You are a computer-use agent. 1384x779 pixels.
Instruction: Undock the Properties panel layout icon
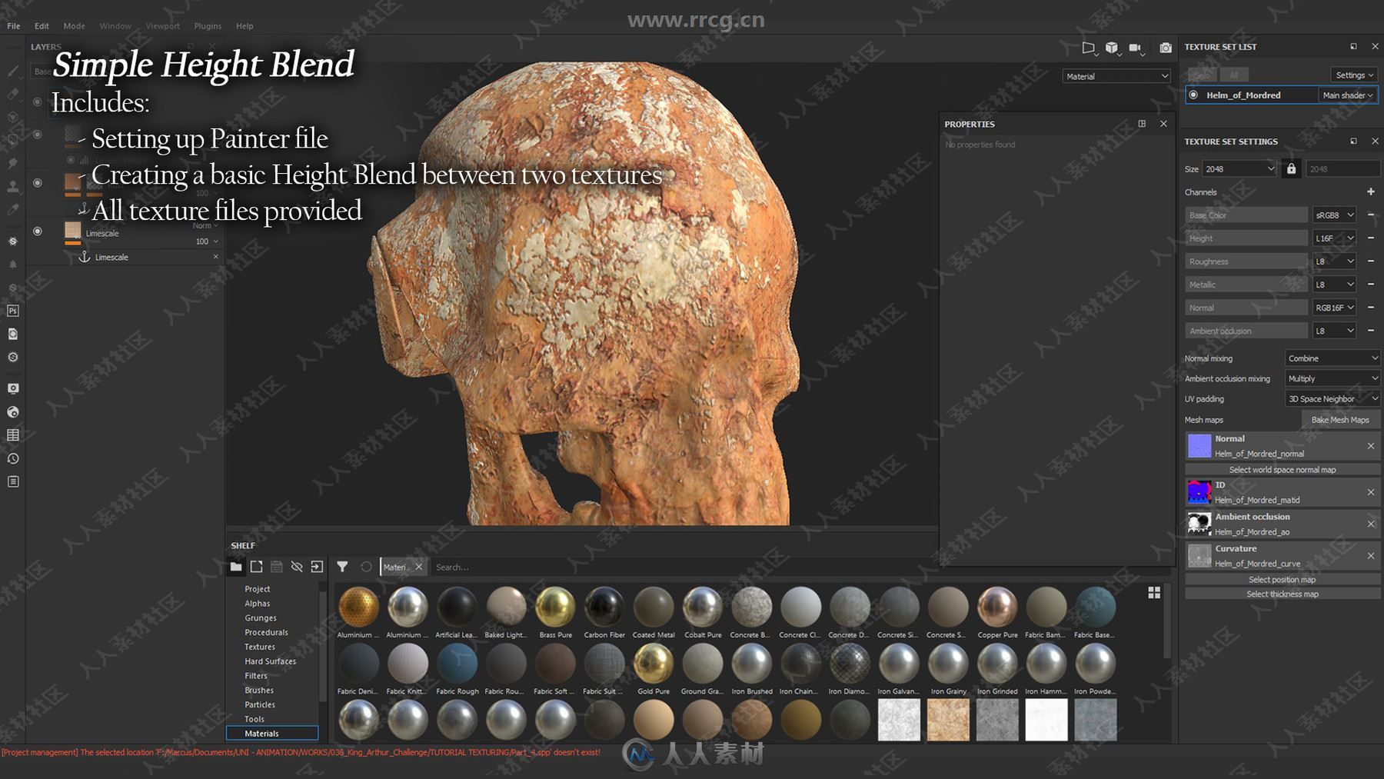pos(1142,124)
